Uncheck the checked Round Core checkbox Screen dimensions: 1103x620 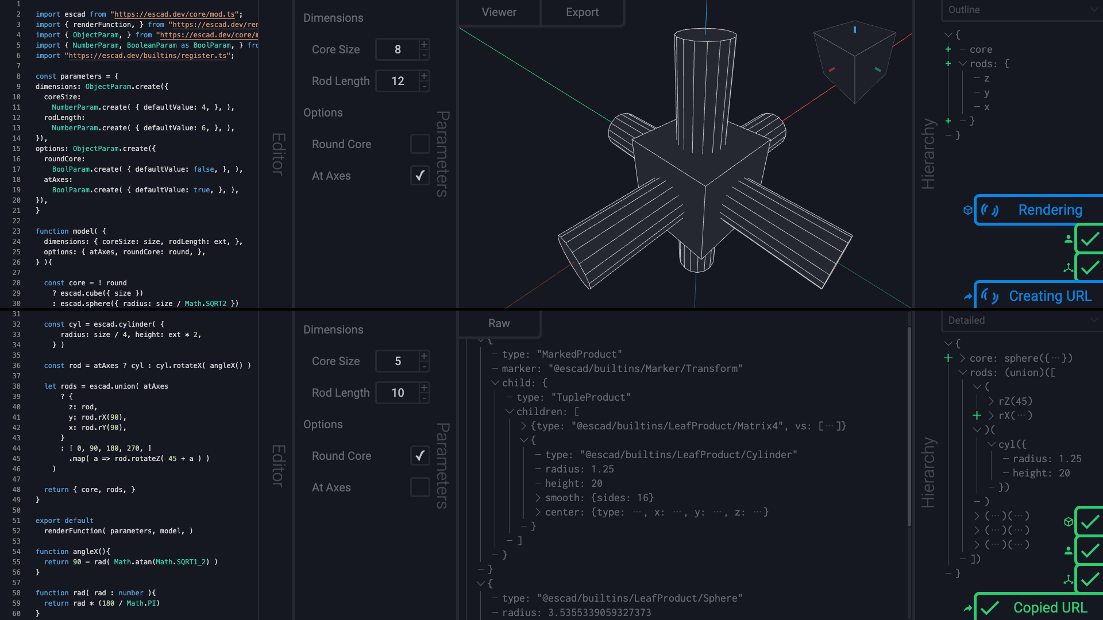click(420, 456)
